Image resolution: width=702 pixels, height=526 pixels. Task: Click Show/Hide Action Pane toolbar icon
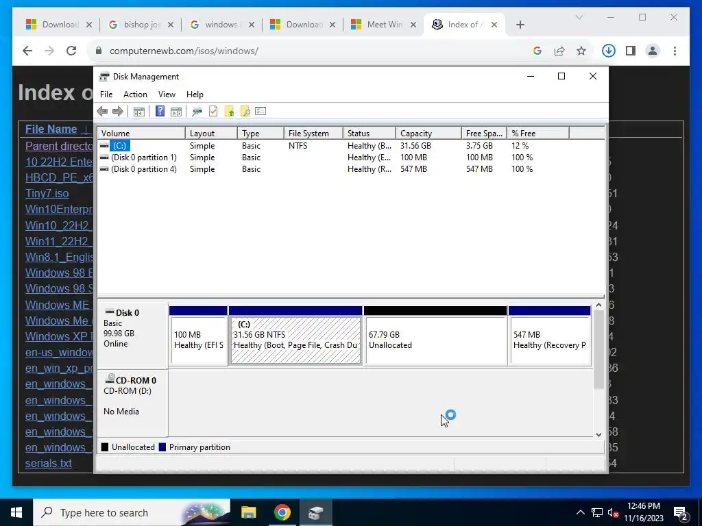[176, 112]
